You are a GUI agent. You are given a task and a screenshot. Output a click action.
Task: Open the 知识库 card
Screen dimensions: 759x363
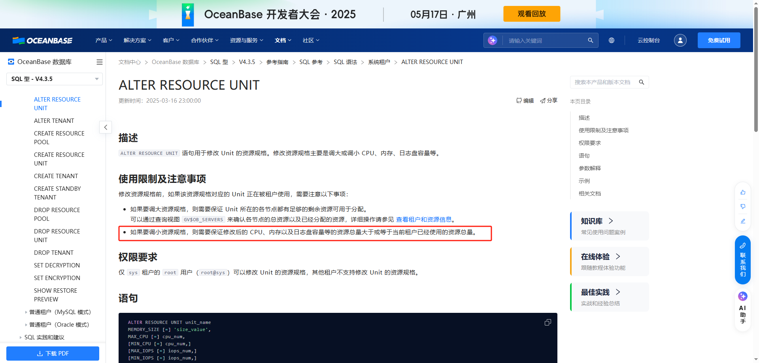(610, 226)
